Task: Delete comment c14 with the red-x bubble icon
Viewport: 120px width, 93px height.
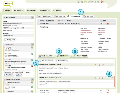Action: pos(103,78)
